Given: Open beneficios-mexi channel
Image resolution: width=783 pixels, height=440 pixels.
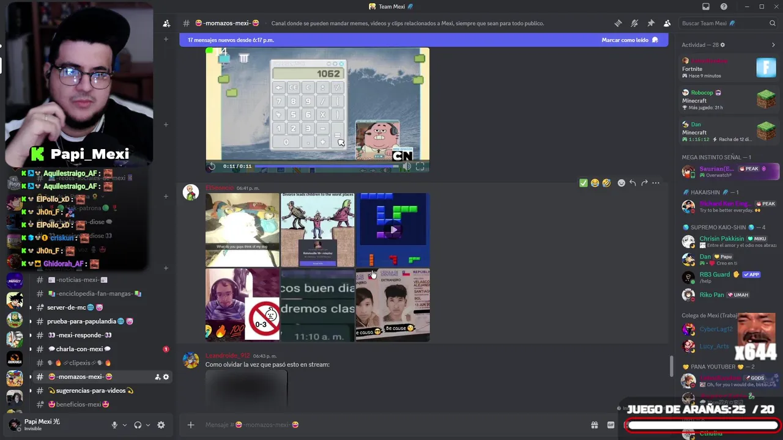Looking at the screenshot, I should pyautogui.click(x=100, y=405).
